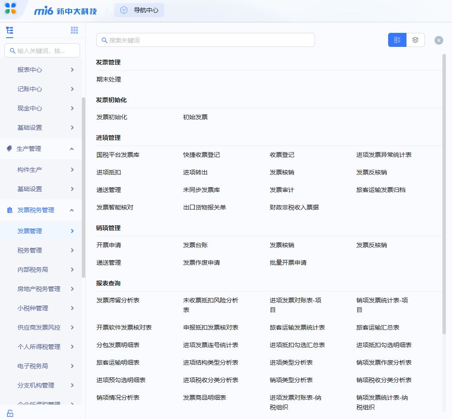Click the main panel vertical scrollbar
Viewport: 452px width, 419px height.
[x=444, y=193]
